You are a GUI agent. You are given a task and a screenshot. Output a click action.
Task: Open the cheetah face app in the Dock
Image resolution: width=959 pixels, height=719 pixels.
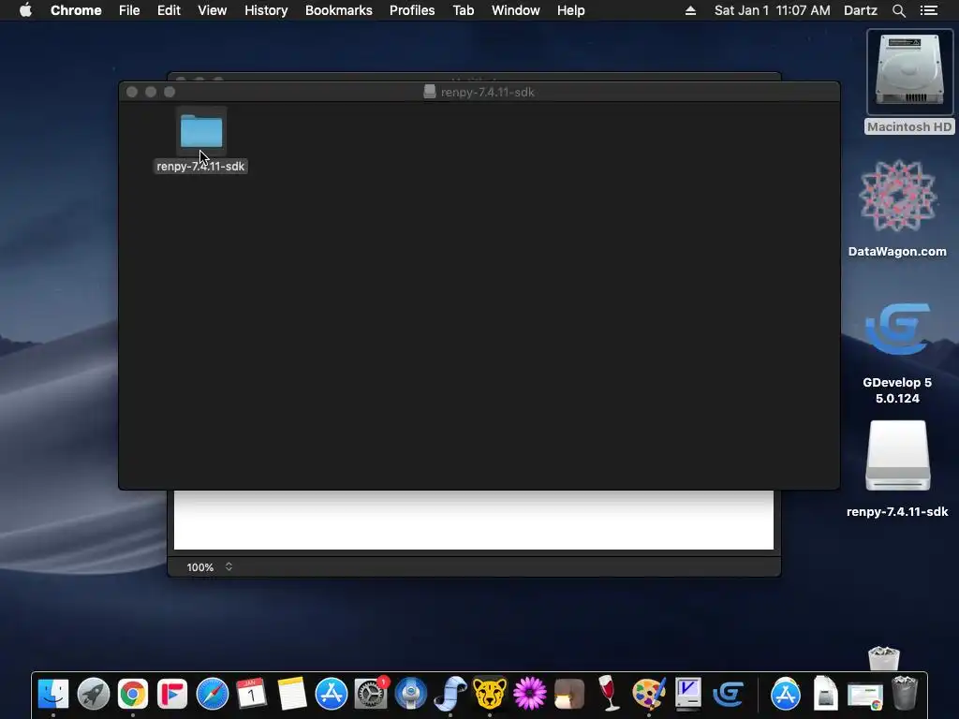pyautogui.click(x=490, y=694)
